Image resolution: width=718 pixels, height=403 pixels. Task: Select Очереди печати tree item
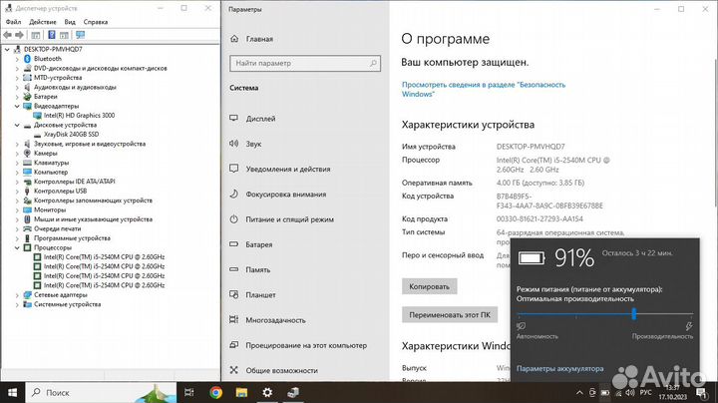pos(57,229)
